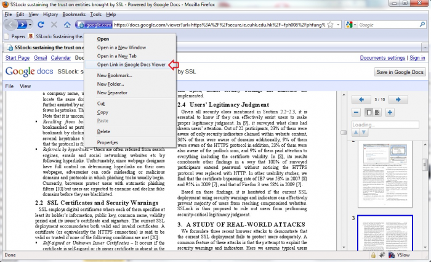
Task: Bookmark this page with the star icon
Action: click(x=331, y=25)
